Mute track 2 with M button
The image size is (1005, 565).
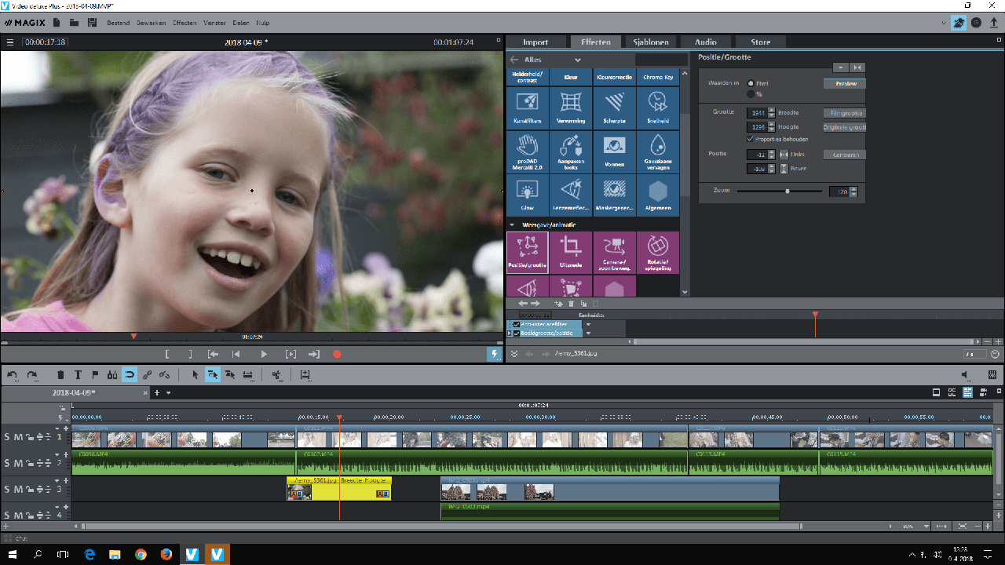(x=18, y=463)
